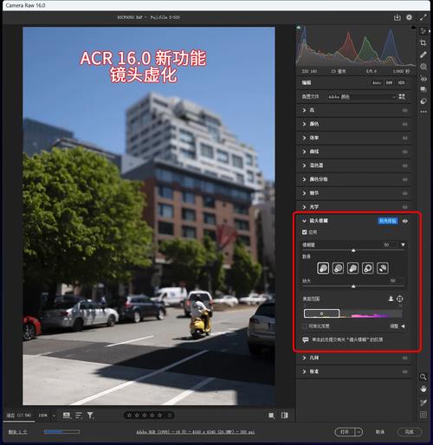Click the B&W edit button
The image size is (433, 445).
389,83
